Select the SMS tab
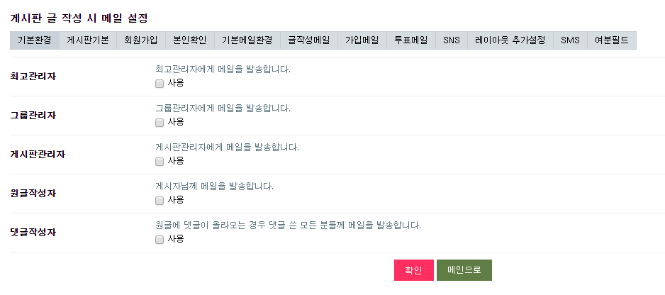The height and width of the screenshot is (295, 665). point(571,40)
